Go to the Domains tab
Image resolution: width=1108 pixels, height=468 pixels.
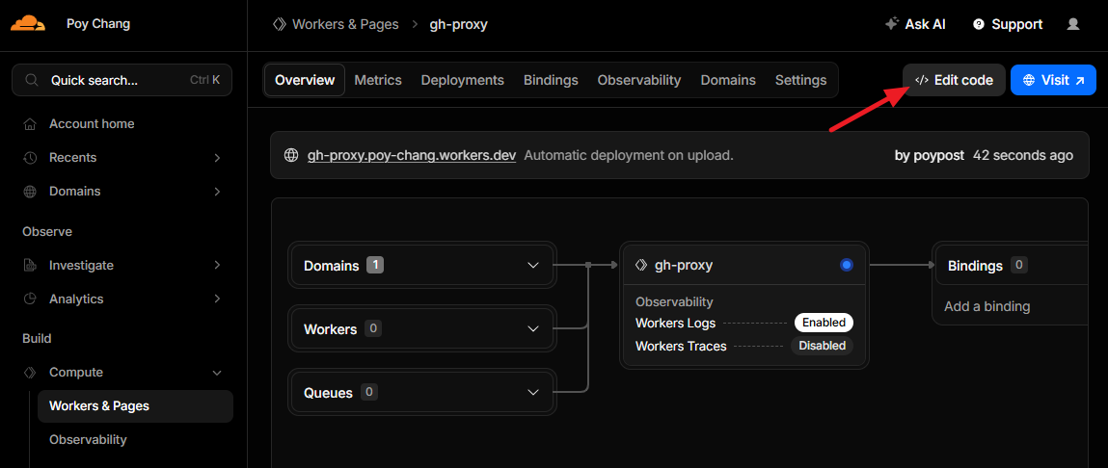(728, 81)
